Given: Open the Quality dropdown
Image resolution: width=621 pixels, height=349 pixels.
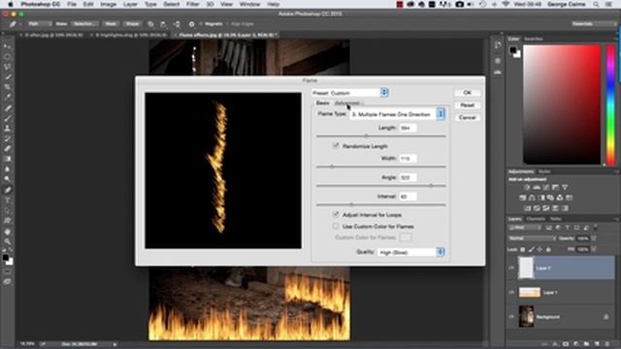Looking at the screenshot, I should point(410,252).
